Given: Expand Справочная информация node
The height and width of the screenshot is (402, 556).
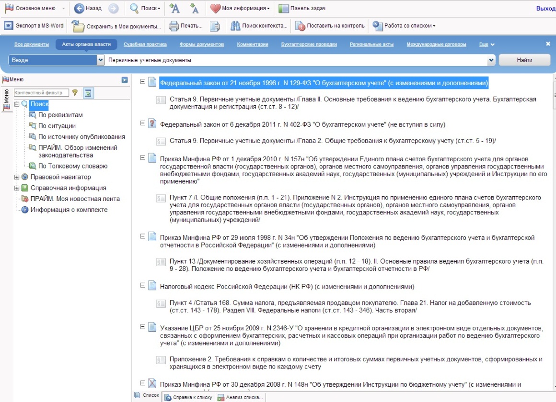Looking at the screenshot, I should (17, 188).
